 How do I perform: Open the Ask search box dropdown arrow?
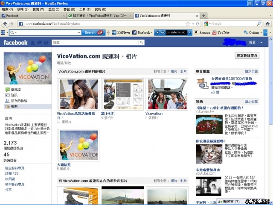click(79, 32)
